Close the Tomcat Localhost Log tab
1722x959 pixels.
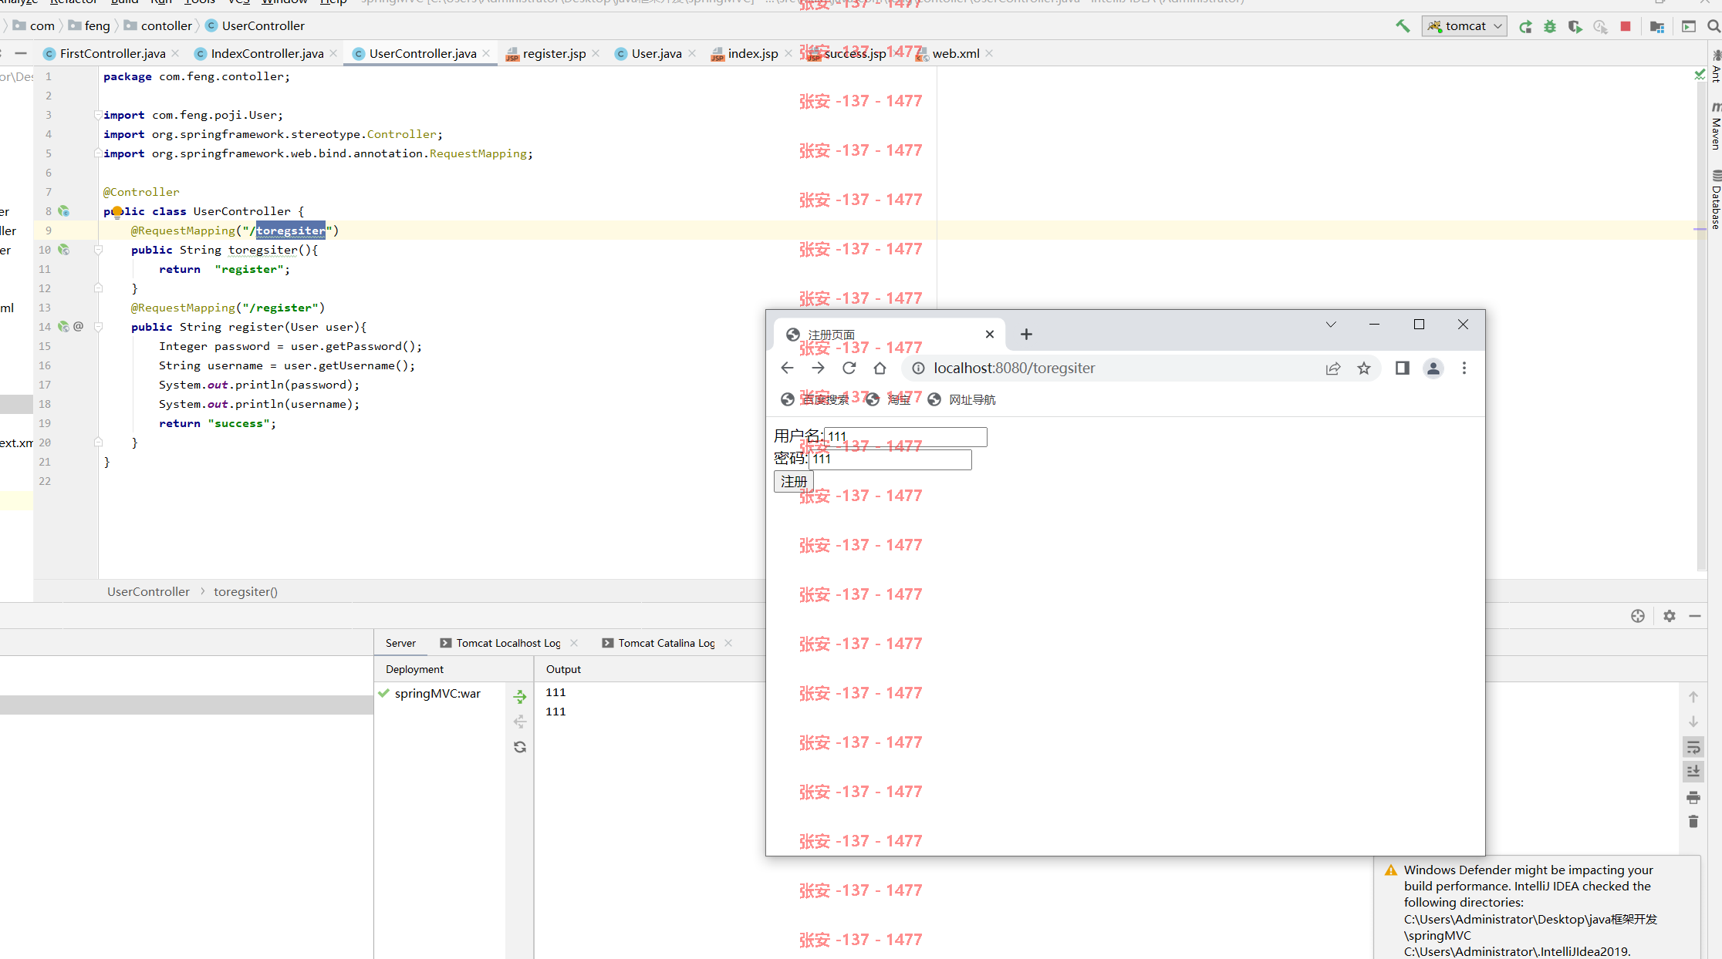point(574,643)
